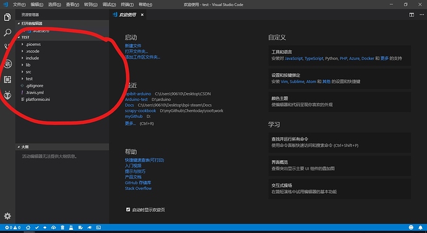Screen dimensions: 427x233
Task: Click the smiley feedback icon in the status bar
Action: click(x=411, y=227)
